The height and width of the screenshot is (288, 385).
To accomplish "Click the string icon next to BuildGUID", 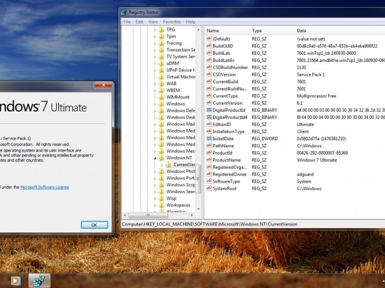I will coord(209,46).
